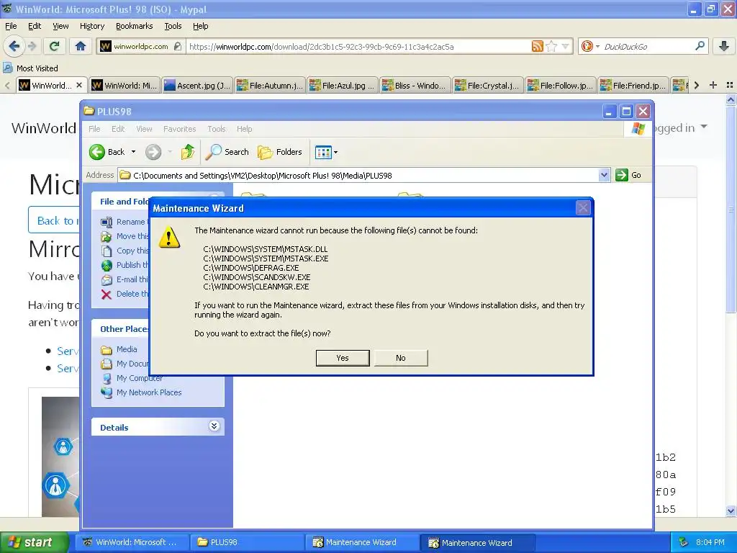Switch to the File:Friend.jp... browser tab
This screenshot has width=737, height=553.
click(633, 85)
